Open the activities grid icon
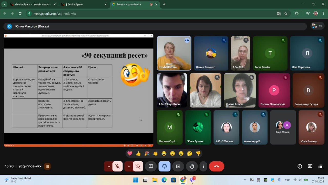This screenshot has width=328, height=185. tap(320, 166)
